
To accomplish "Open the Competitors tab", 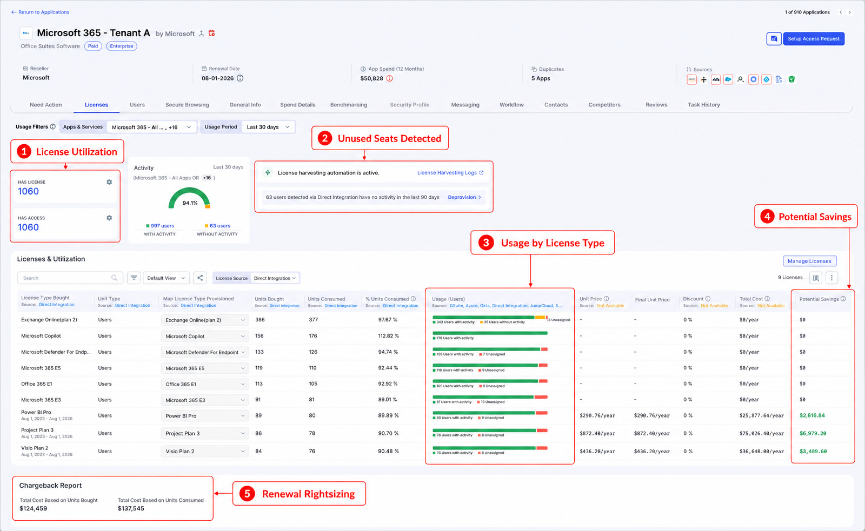I will (x=604, y=105).
